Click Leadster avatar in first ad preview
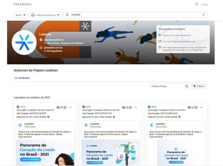The image size is (223, 166). point(20,125)
